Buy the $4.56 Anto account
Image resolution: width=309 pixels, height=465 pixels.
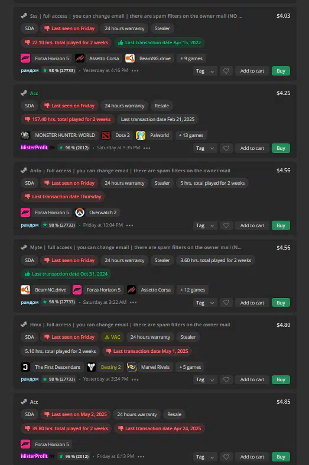pos(281,225)
